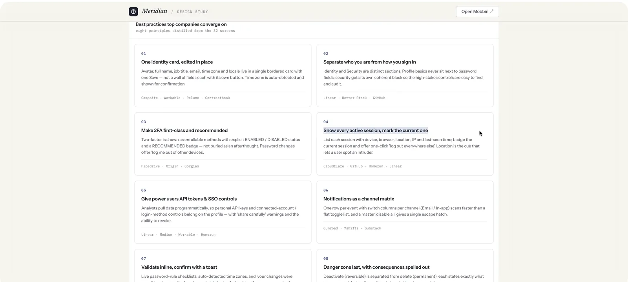Click subtitle 'eight principles distilled from the 32 screens'
The width and height of the screenshot is (628, 282).
coord(185,31)
